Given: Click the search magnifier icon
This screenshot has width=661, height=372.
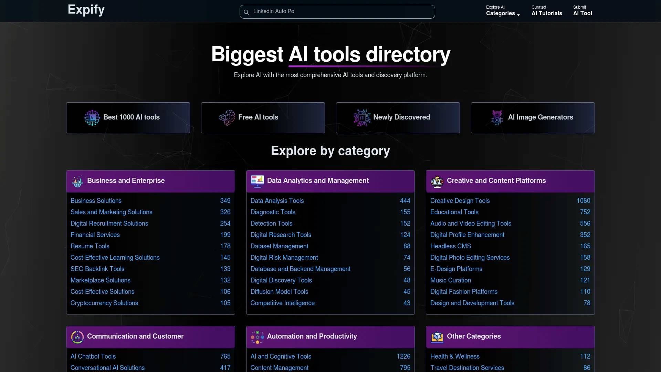Looking at the screenshot, I should [x=246, y=12].
